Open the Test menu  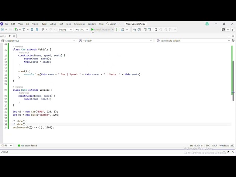click(x=61, y=24)
